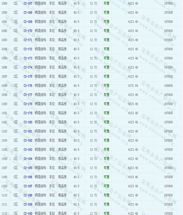Click the 169000 total price cell
Viewport: 183px width, 215px height.
[168, 86]
